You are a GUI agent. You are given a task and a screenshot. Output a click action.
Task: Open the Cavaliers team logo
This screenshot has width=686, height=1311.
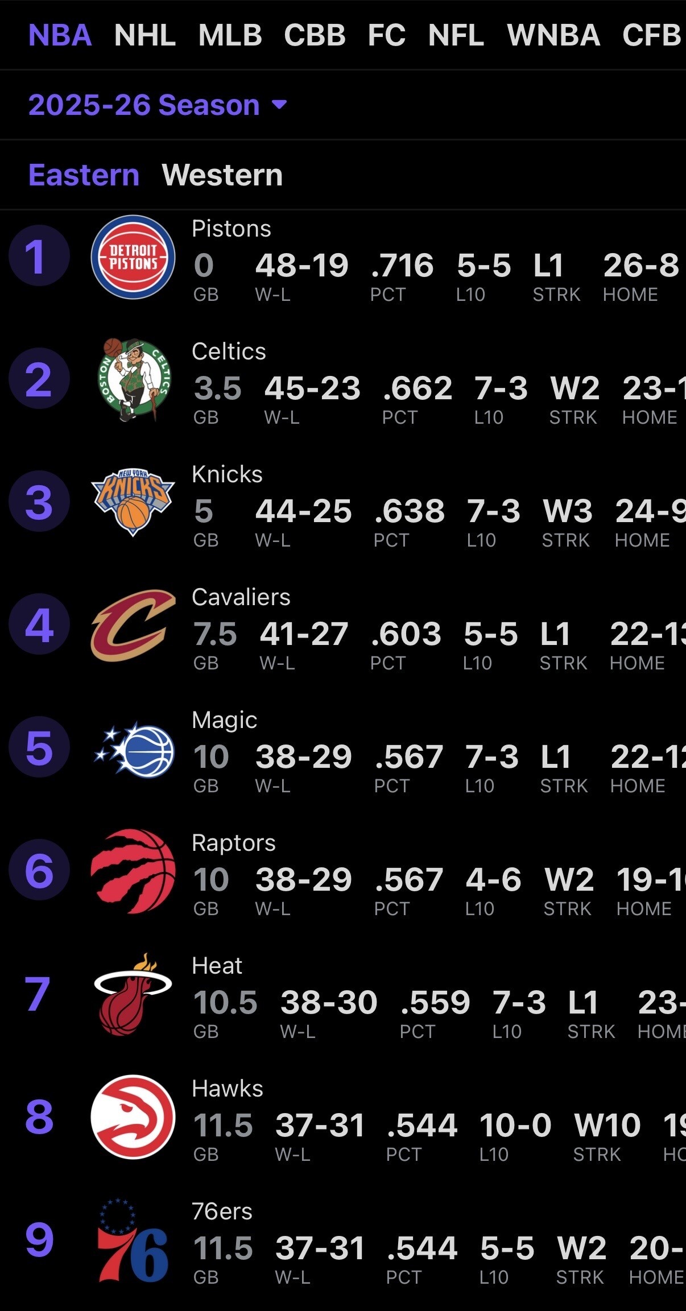pyautogui.click(x=133, y=625)
